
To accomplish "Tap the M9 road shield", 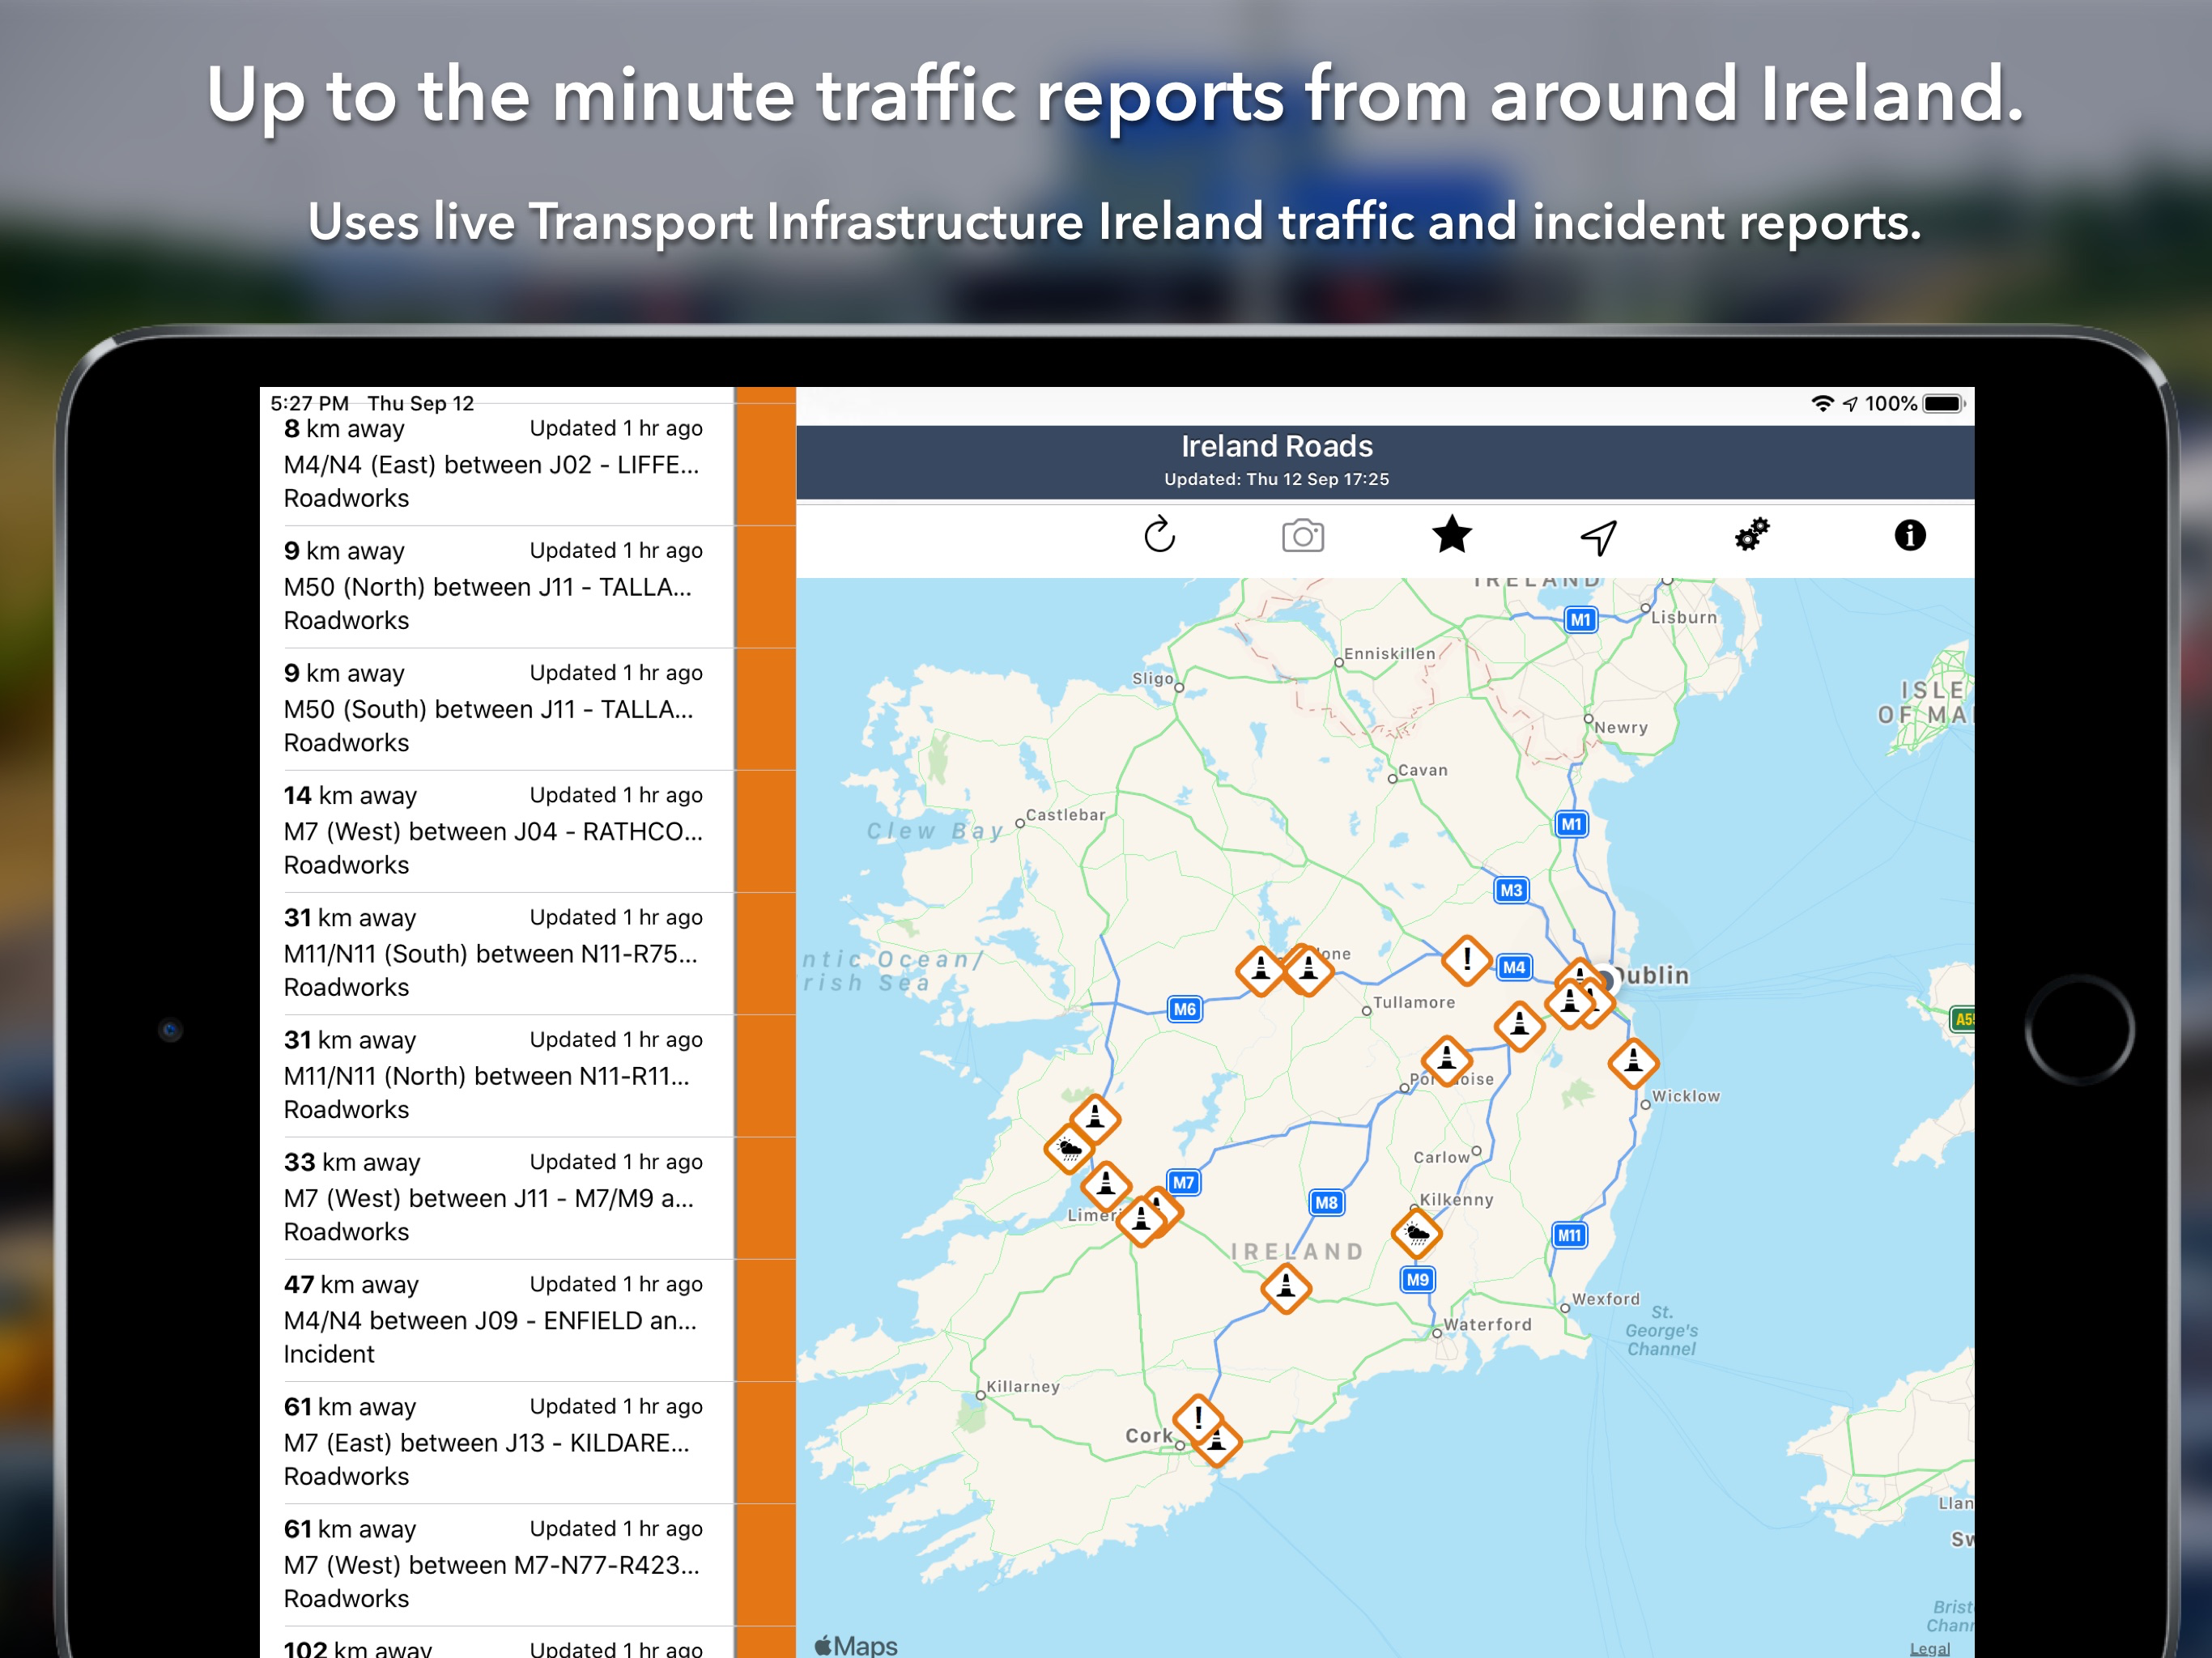I will [1417, 1280].
